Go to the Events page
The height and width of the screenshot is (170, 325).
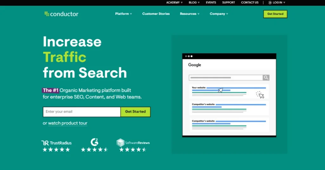[x=211, y=3]
